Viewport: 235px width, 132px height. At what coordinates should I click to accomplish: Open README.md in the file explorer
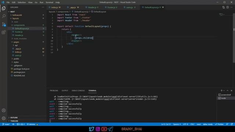(19, 76)
